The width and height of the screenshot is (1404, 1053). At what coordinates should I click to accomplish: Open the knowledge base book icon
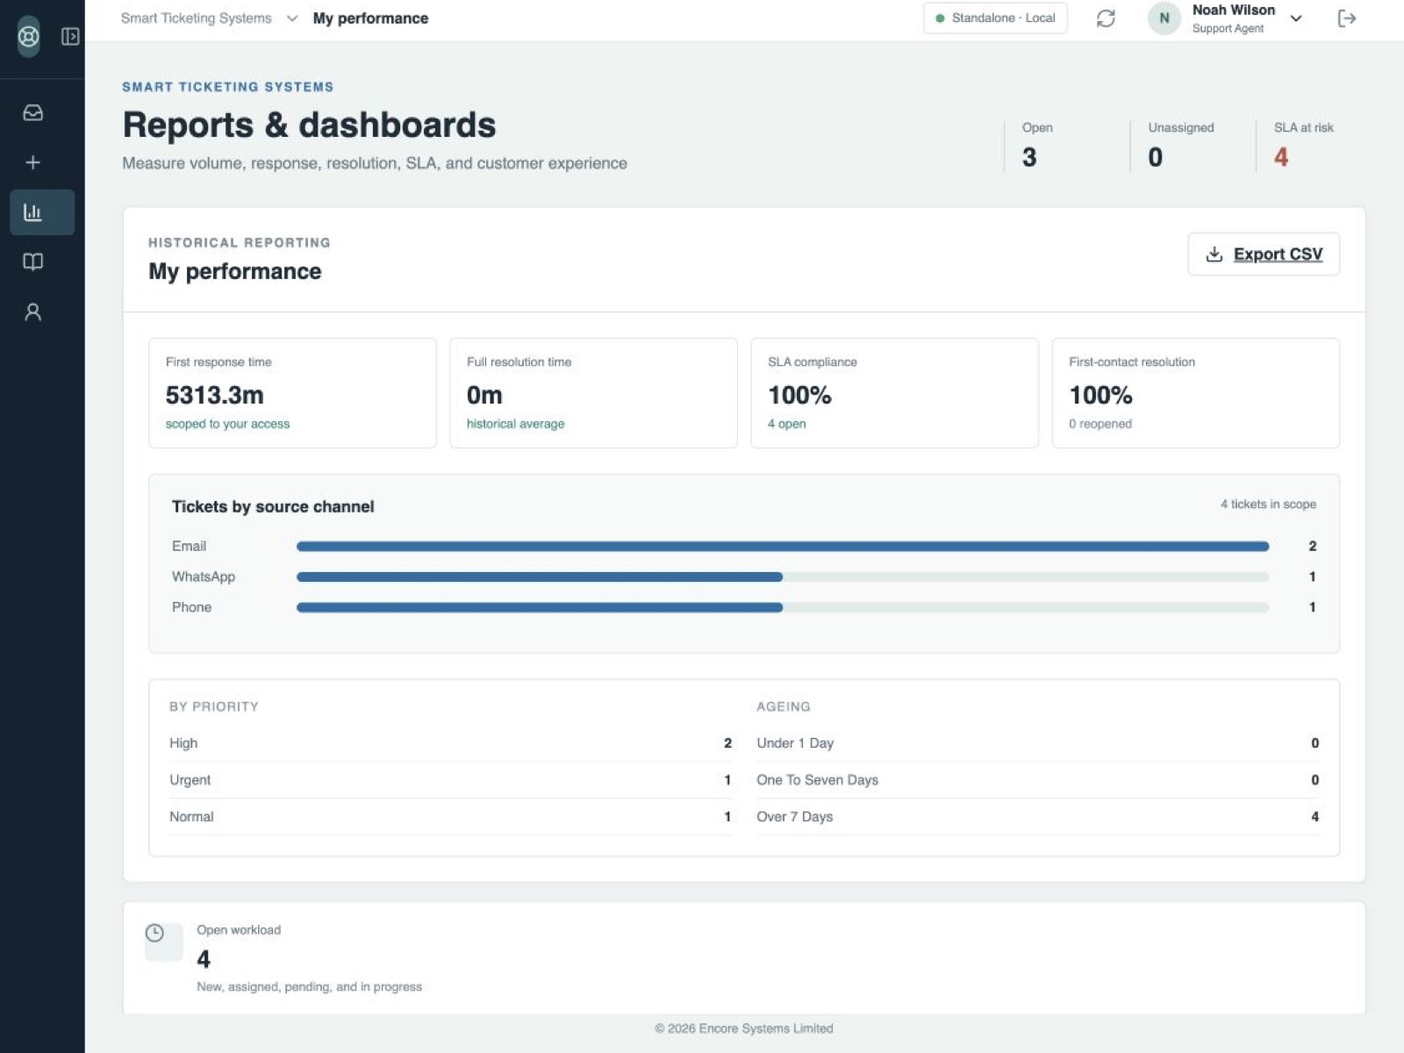pos(33,261)
